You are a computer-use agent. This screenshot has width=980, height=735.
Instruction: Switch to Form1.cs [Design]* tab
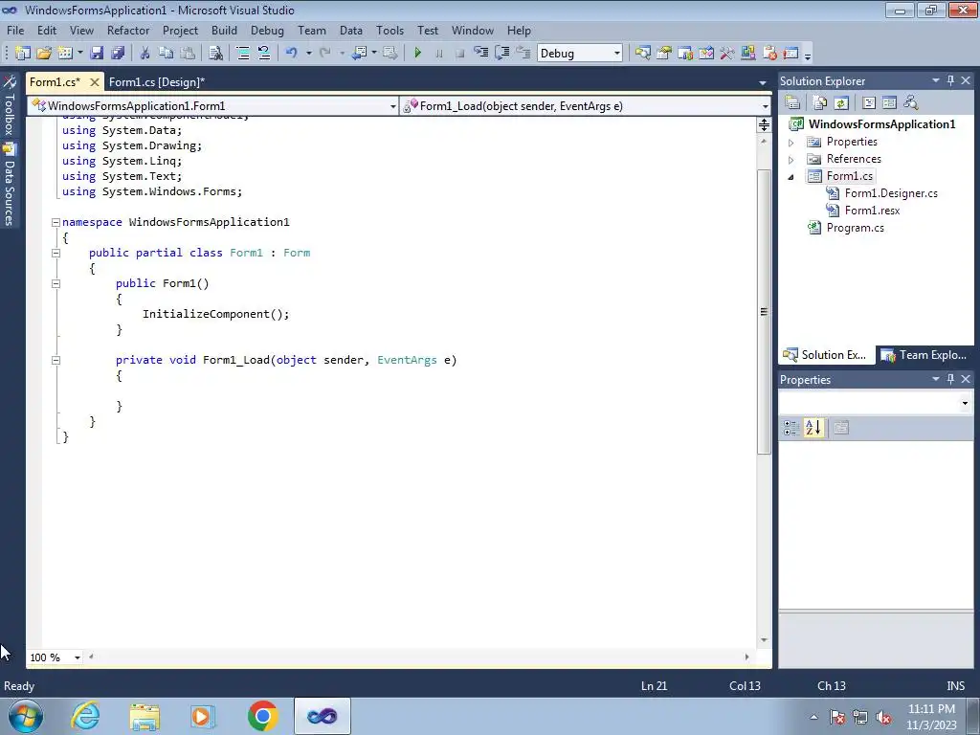(157, 82)
